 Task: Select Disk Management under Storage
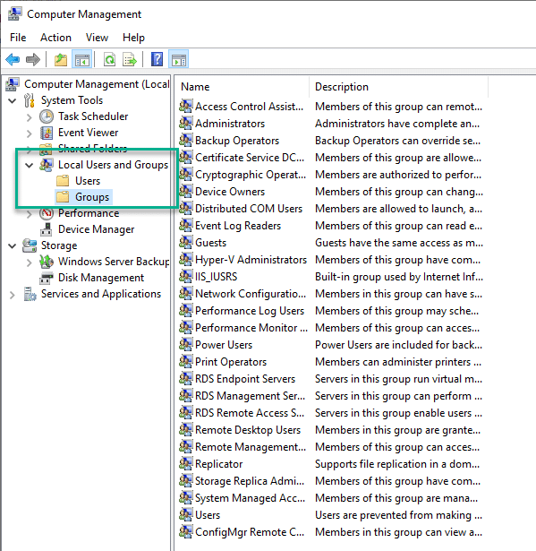[101, 278]
